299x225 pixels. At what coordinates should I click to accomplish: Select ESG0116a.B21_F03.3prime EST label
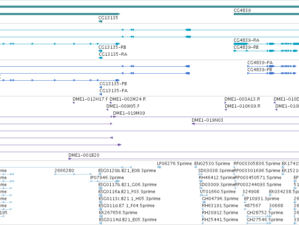(127, 192)
